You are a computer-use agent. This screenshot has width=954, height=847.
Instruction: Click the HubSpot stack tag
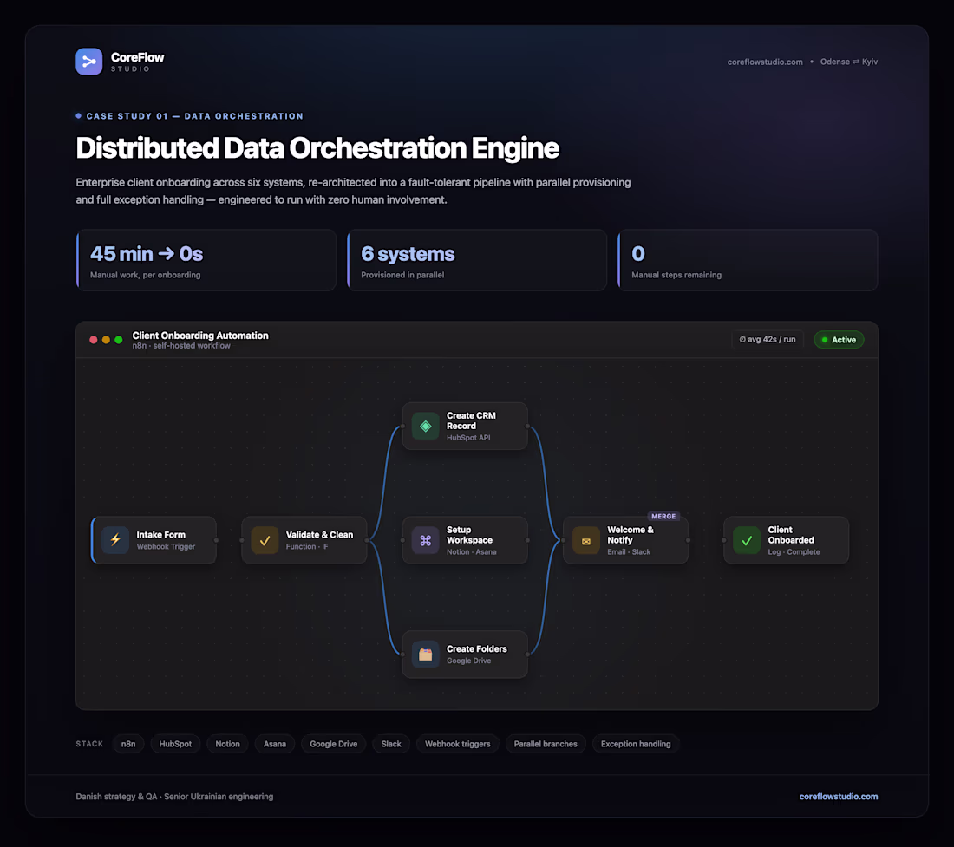[x=175, y=744]
